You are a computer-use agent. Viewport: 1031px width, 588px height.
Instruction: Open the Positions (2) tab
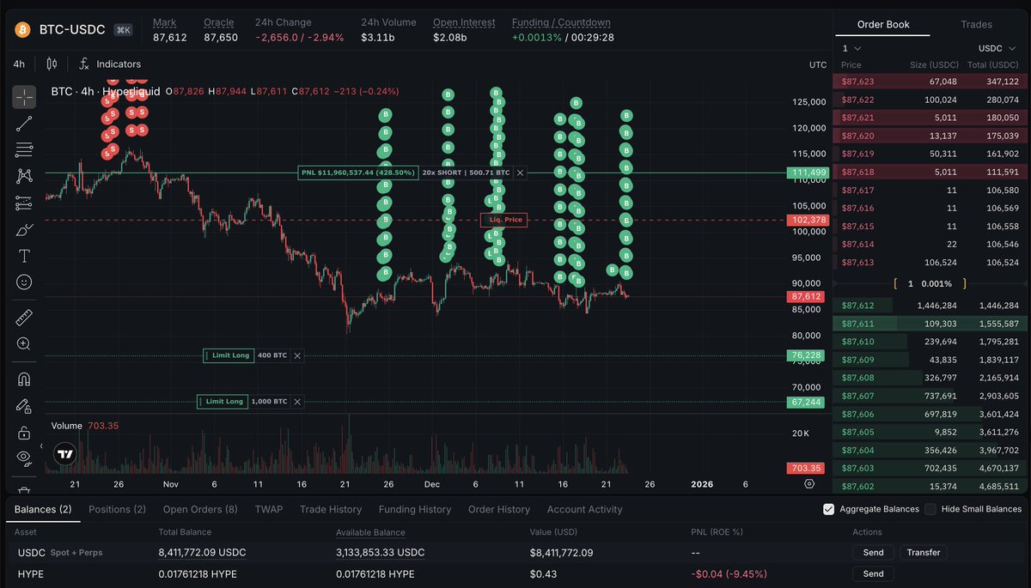point(117,509)
